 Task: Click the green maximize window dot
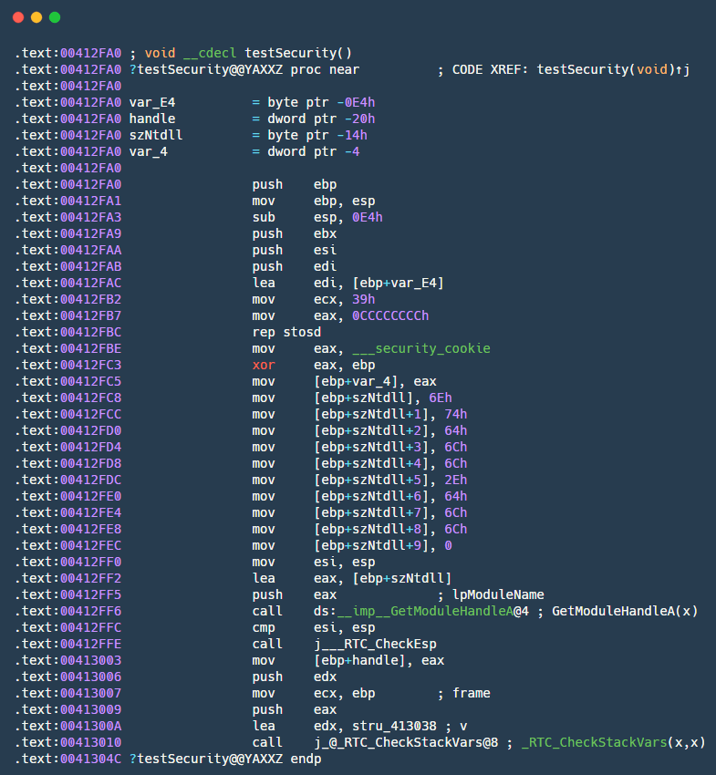tap(55, 18)
